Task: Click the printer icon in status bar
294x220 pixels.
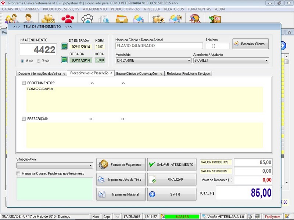Action: coord(250,217)
